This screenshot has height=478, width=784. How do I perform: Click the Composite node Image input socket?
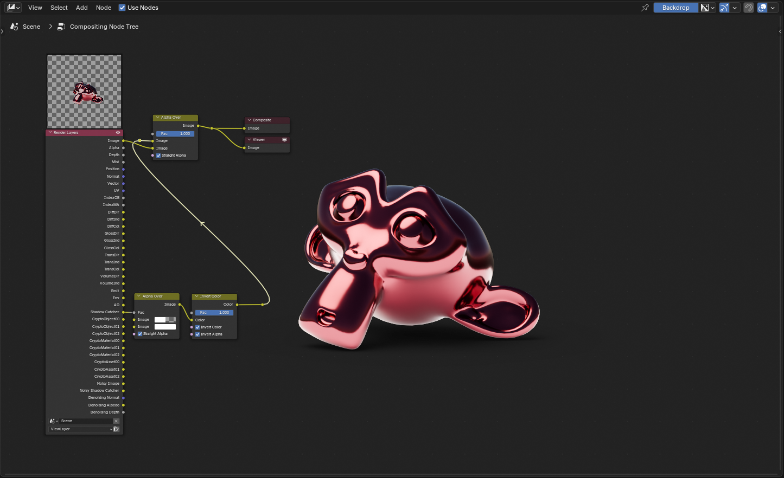point(244,128)
